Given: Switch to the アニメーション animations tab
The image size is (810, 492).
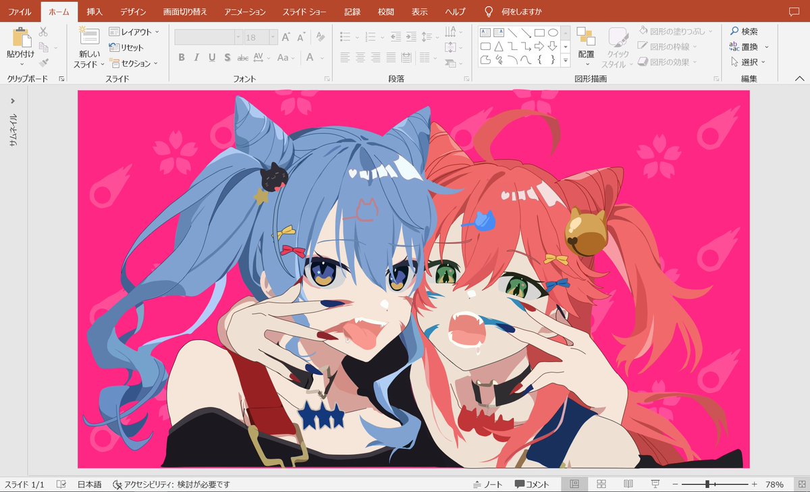Looking at the screenshot, I should point(245,12).
